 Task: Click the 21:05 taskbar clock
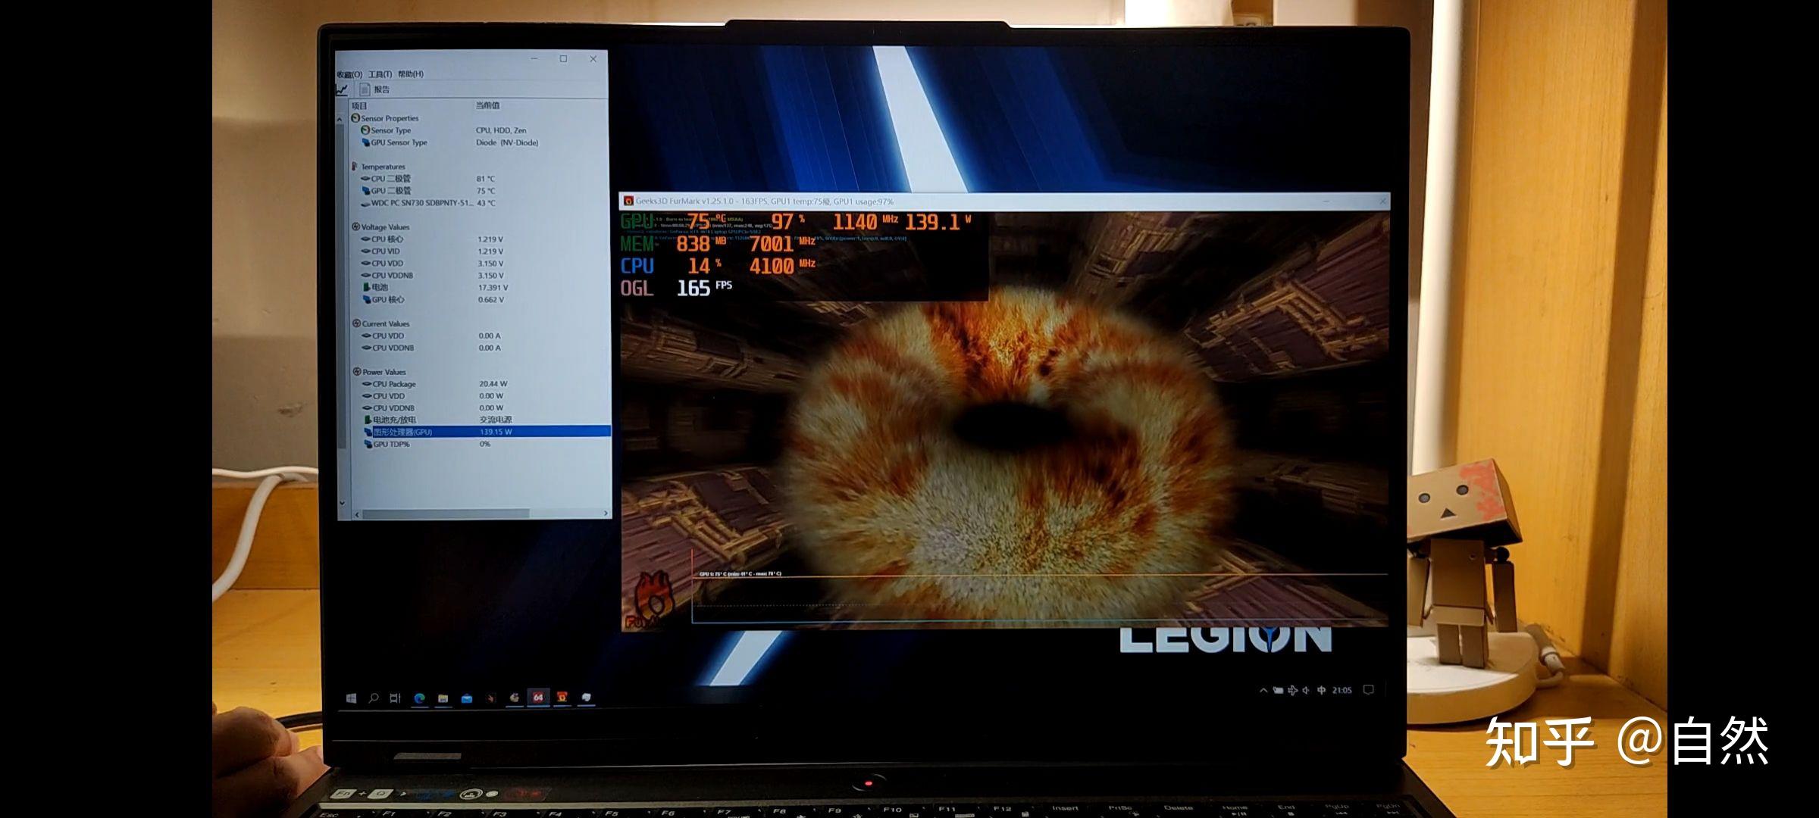(1342, 690)
